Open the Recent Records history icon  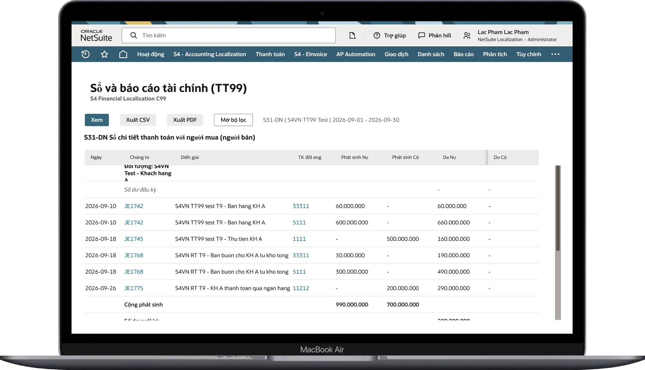coord(85,54)
